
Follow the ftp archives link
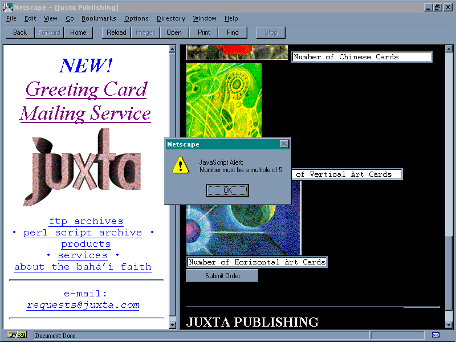[x=86, y=221]
